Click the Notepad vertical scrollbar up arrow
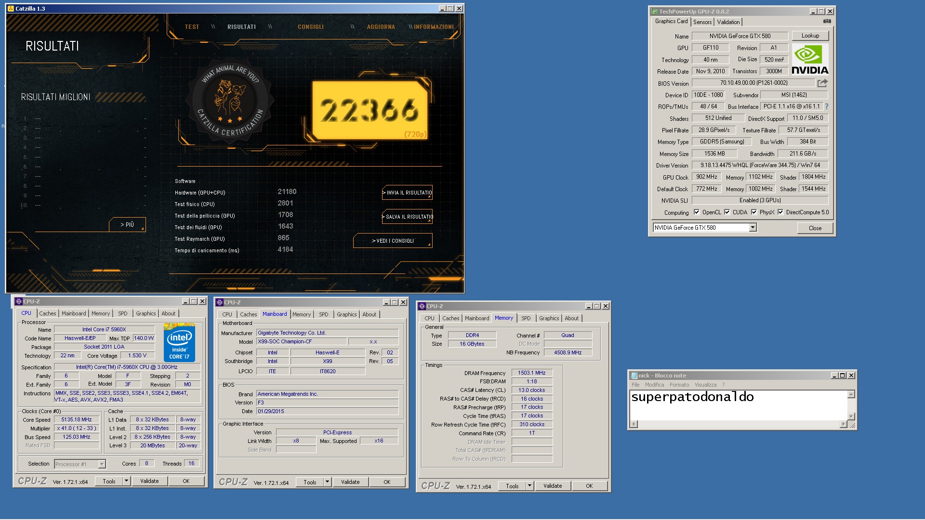This screenshot has width=925, height=520. (851, 395)
